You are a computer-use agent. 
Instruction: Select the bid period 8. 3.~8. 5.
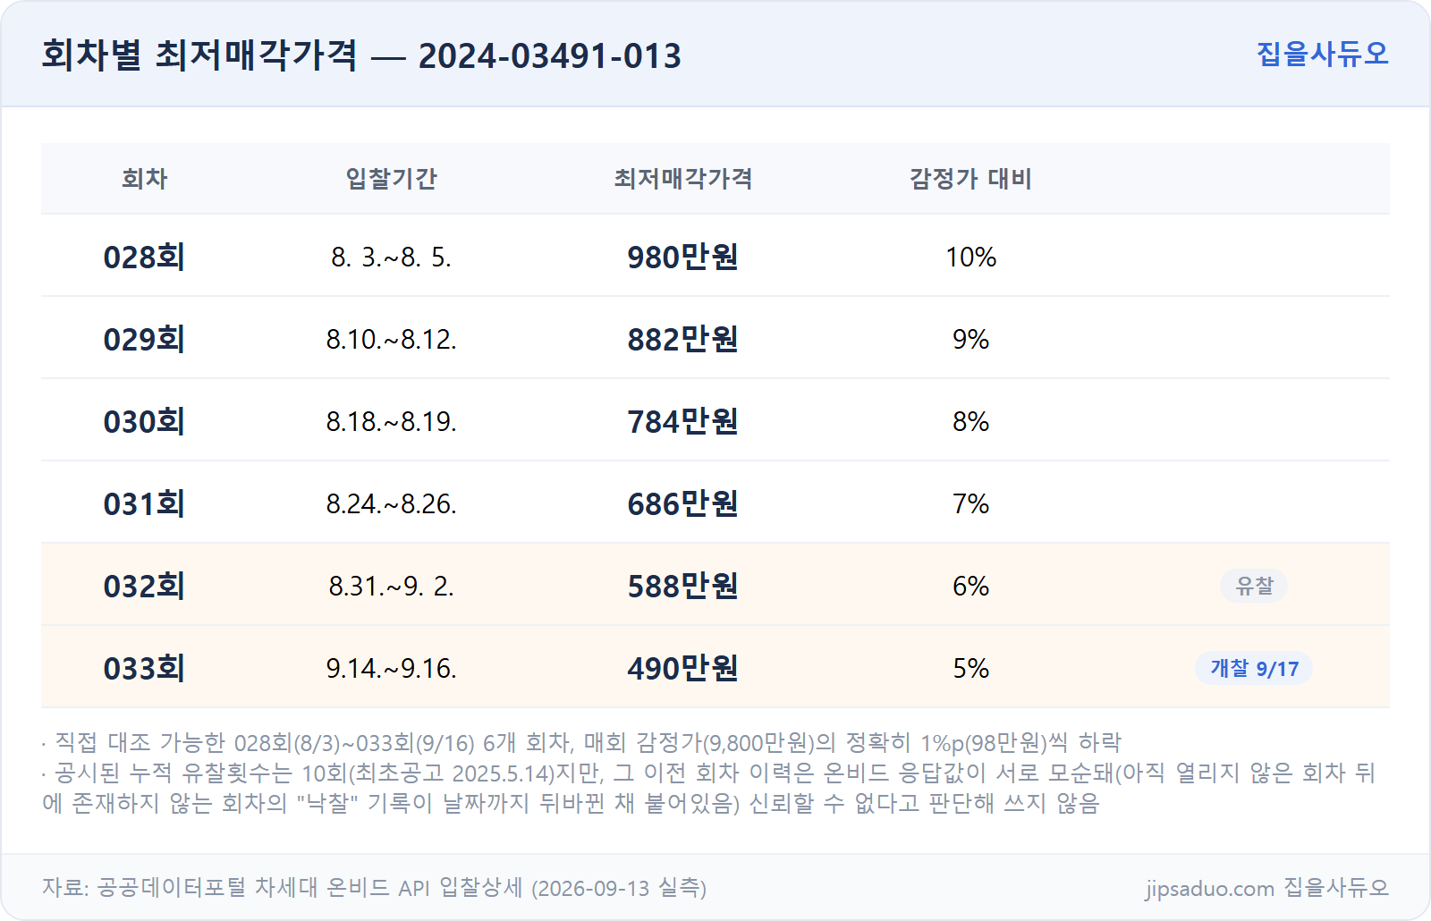click(392, 257)
